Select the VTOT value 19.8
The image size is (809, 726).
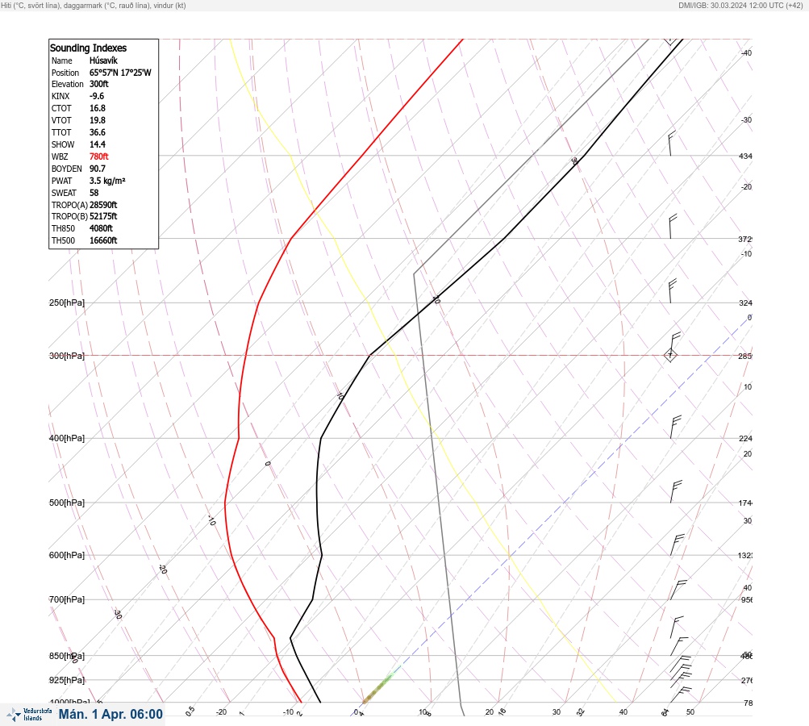click(97, 120)
